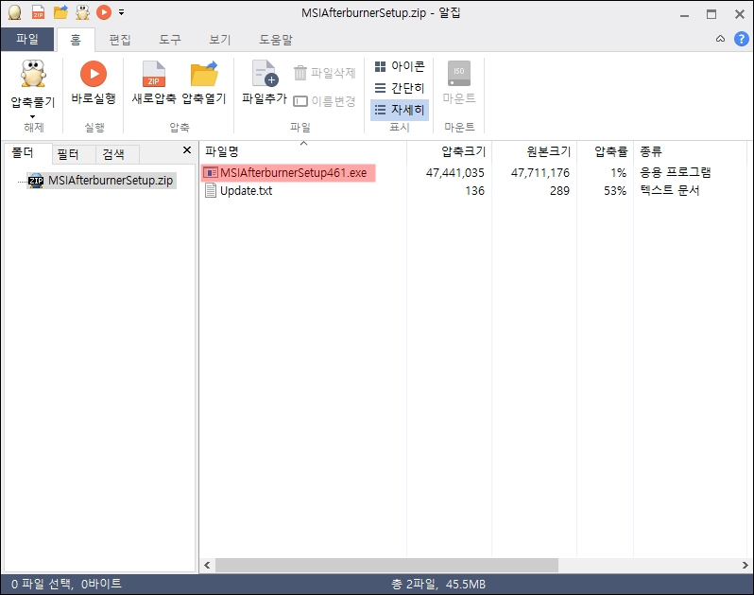Close the folder side panel
The width and height of the screenshot is (754, 595).
click(x=187, y=150)
